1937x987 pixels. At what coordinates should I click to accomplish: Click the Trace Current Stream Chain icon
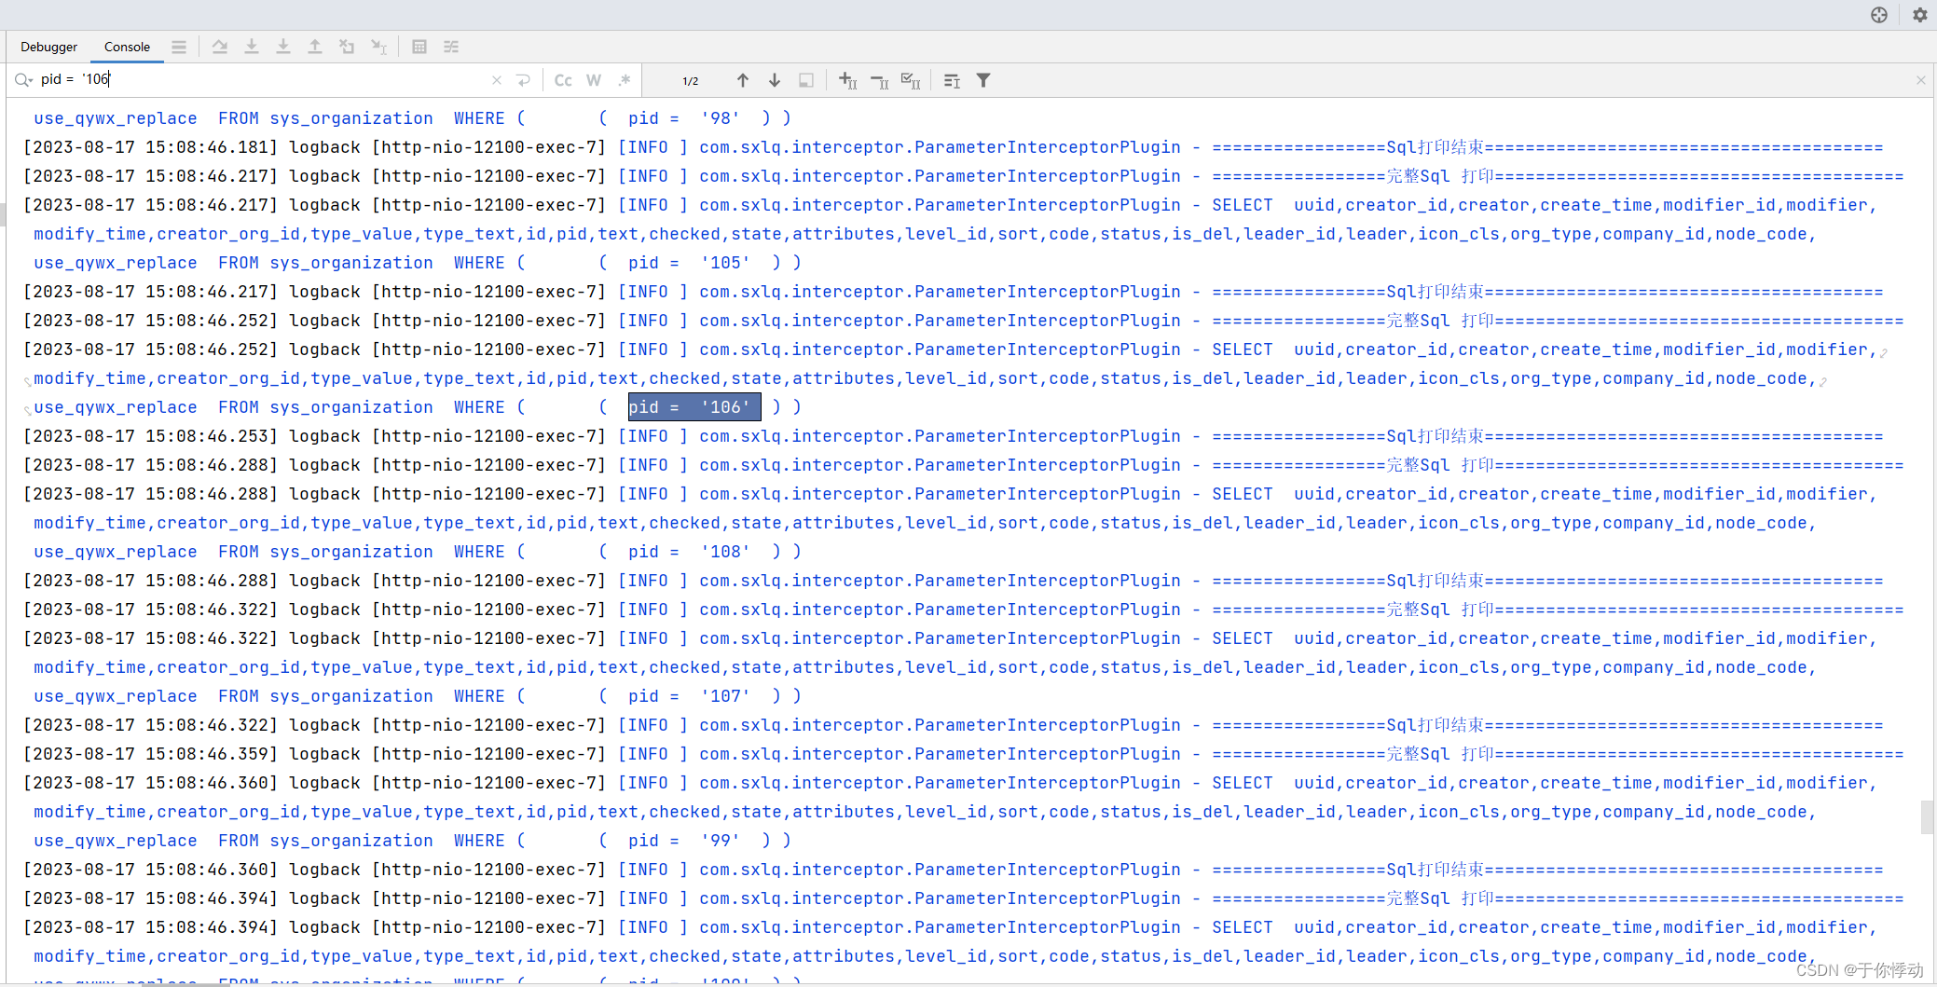tap(451, 47)
